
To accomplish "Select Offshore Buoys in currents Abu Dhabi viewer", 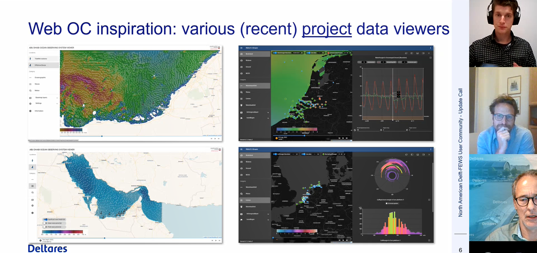I will click(x=44, y=65).
